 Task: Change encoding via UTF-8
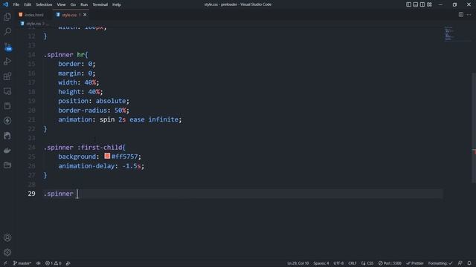[338, 263]
